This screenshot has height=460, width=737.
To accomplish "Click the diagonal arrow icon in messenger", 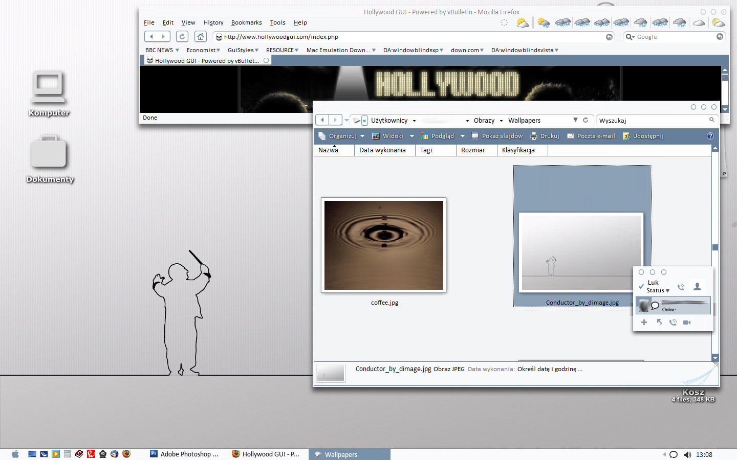I will coord(659,322).
